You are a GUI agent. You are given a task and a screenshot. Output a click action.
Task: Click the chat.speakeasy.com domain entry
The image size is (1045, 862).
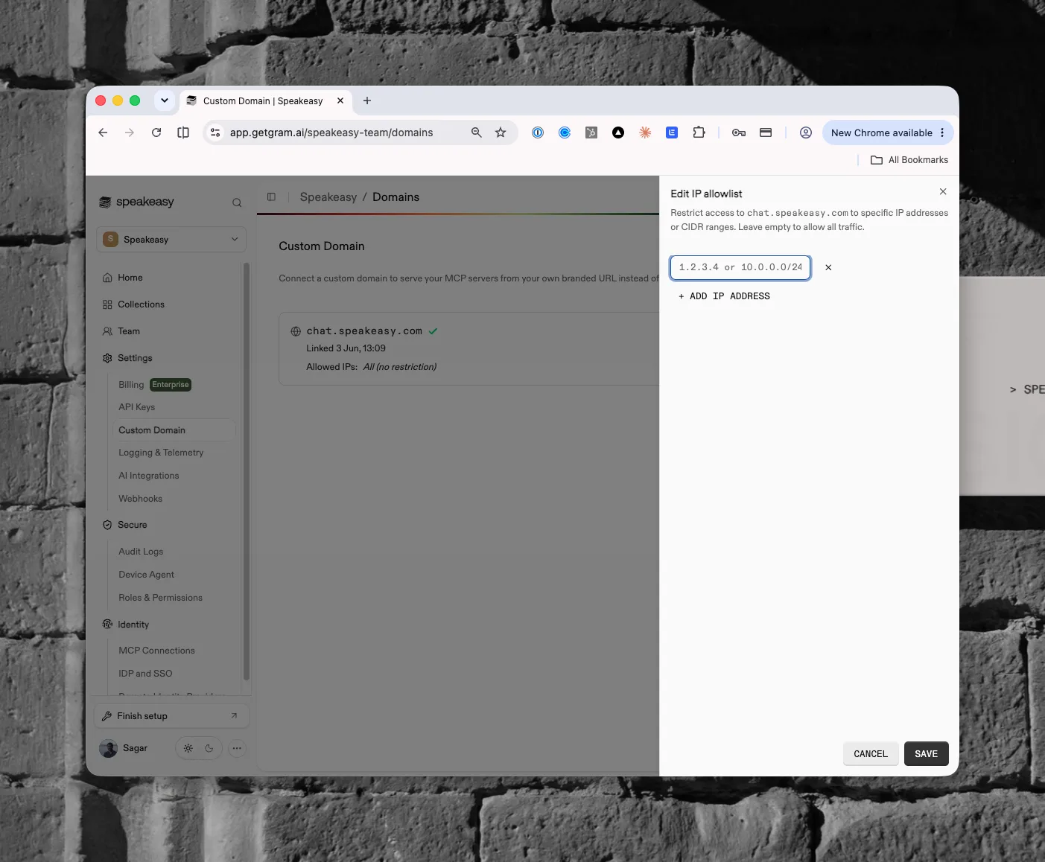364,331
